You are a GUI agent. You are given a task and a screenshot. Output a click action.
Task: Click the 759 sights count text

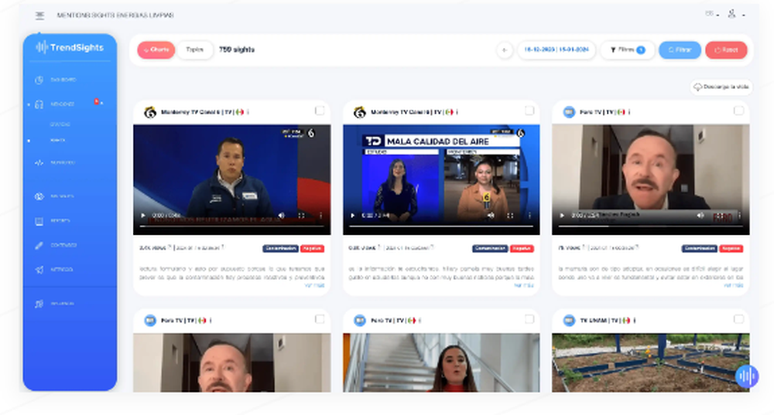pos(236,49)
